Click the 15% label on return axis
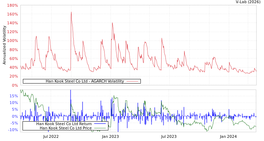This screenshot has width=264, height=141. (x=13, y=96)
